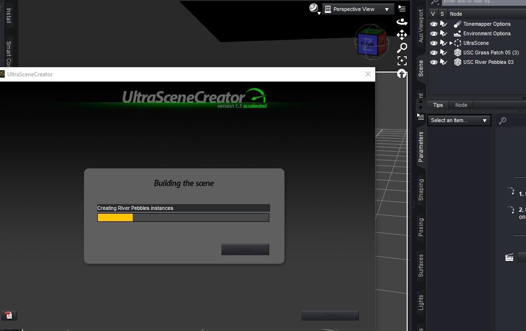Click the scene filter text field

[x=484, y=2]
